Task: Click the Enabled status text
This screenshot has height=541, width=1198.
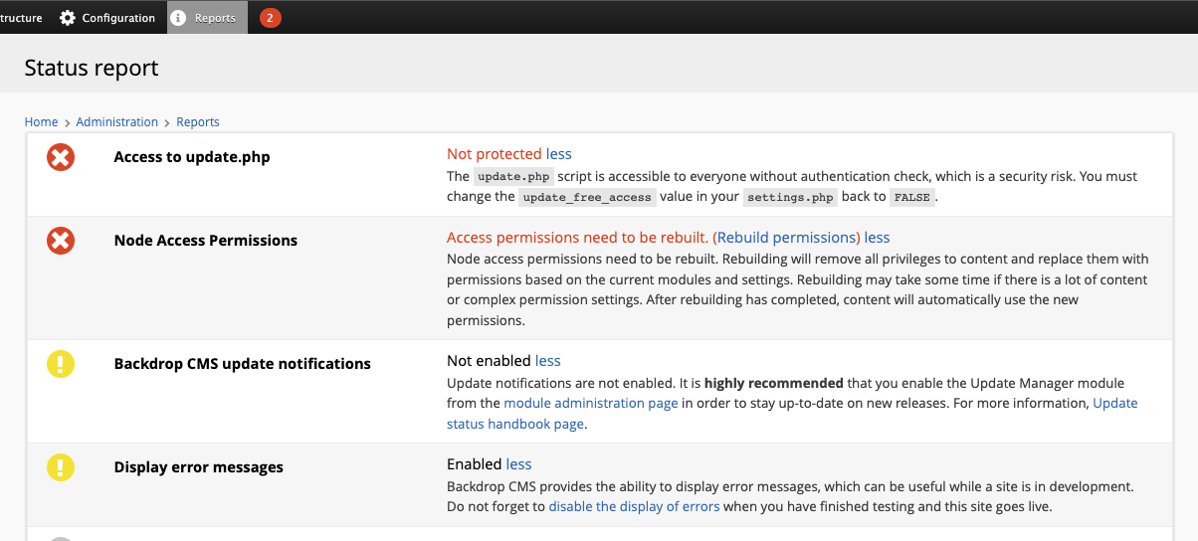Action: tap(474, 464)
